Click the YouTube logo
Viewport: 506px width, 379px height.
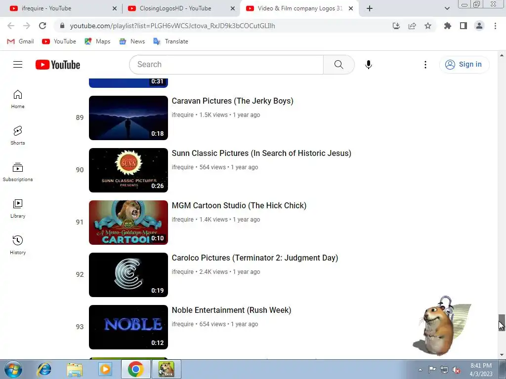(x=58, y=65)
